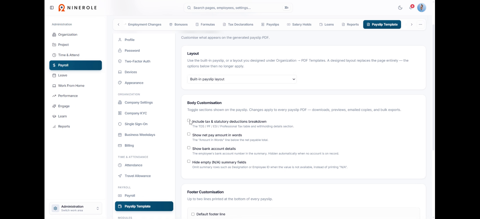
Task: Open Two-Factor Auth settings
Action: [144, 61]
